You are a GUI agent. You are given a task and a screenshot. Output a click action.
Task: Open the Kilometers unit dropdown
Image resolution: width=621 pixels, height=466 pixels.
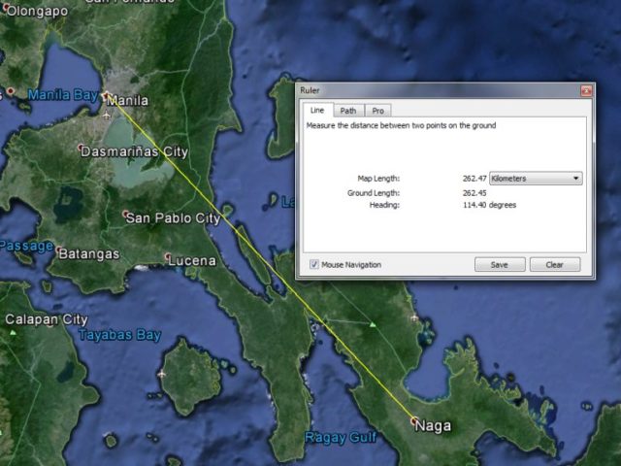pos(536,179)
